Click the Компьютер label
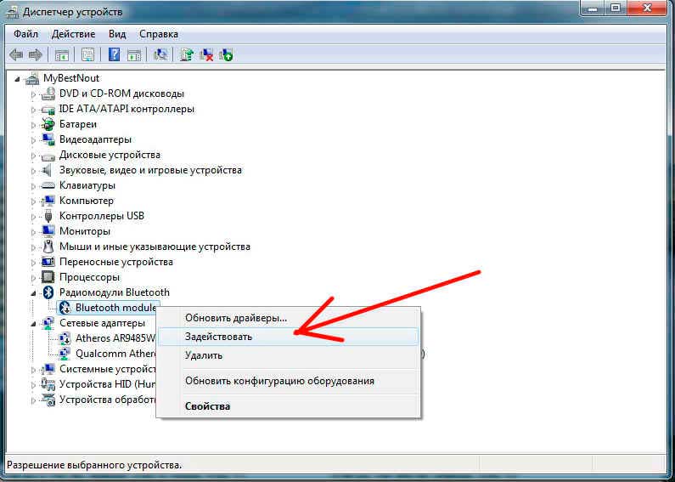The image size is (675, 482). point(87,201)
